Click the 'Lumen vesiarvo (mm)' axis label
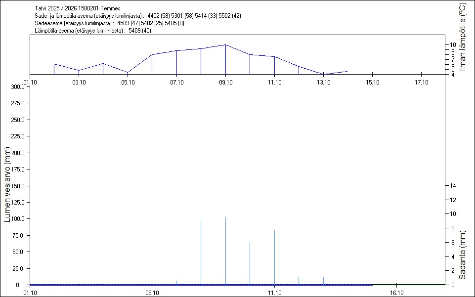Image resolution: width=475 pixels, height=297 pixels. tap(7, 184)
